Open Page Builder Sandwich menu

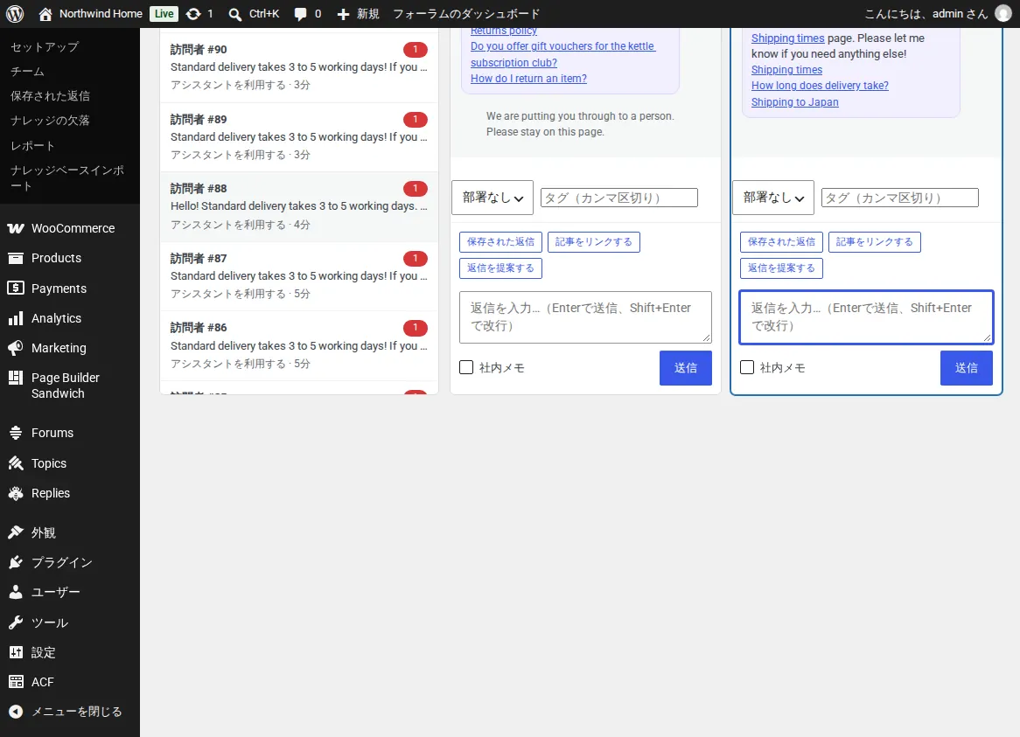click(x=70, y=386)
